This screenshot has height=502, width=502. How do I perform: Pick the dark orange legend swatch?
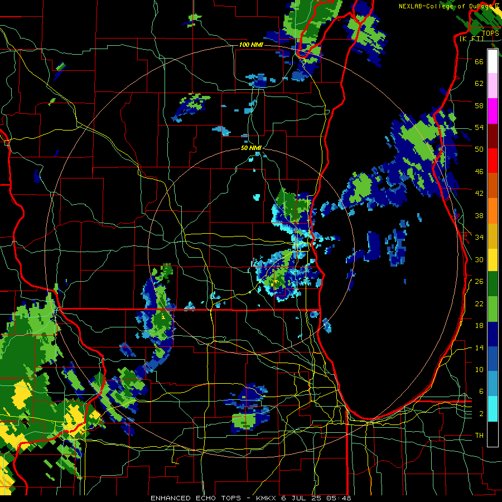[x=493, y=186]
